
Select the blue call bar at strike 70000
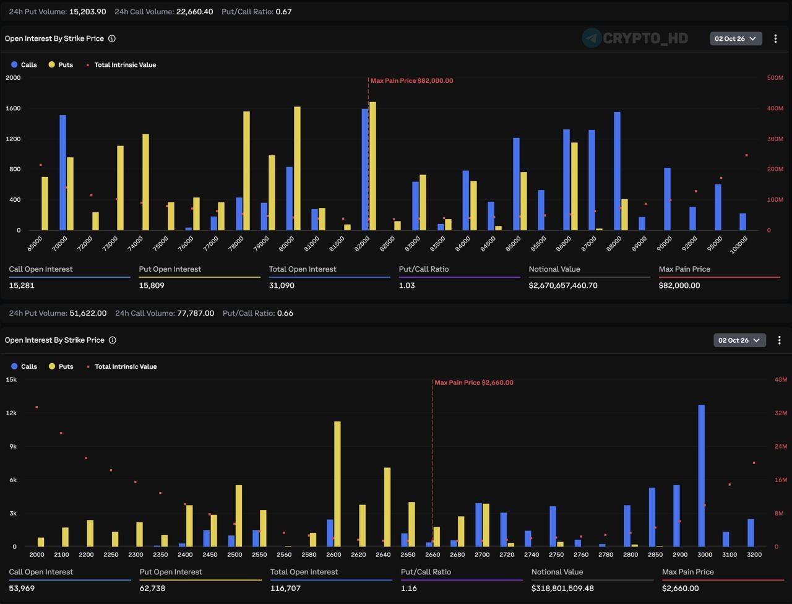pos(62,173)
